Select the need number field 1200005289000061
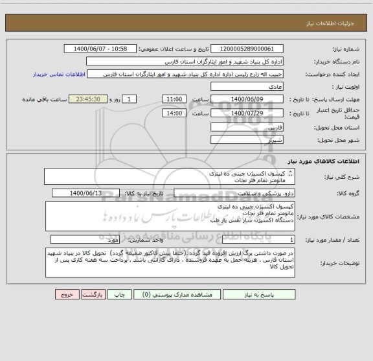This screenshot has height=361, width=373. pos(247,49)
